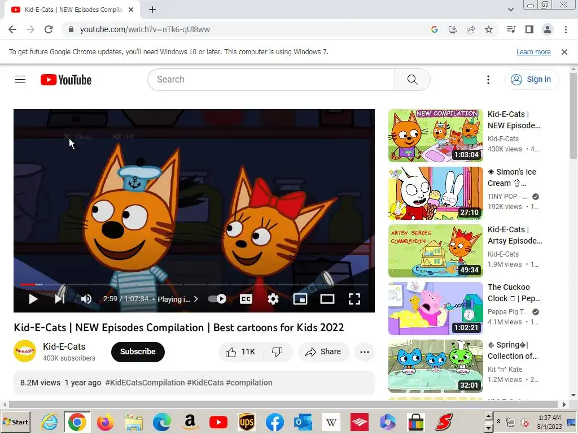
Task: Select the Kid-E-Cats browser tab
Action: (x=72, y=10)
